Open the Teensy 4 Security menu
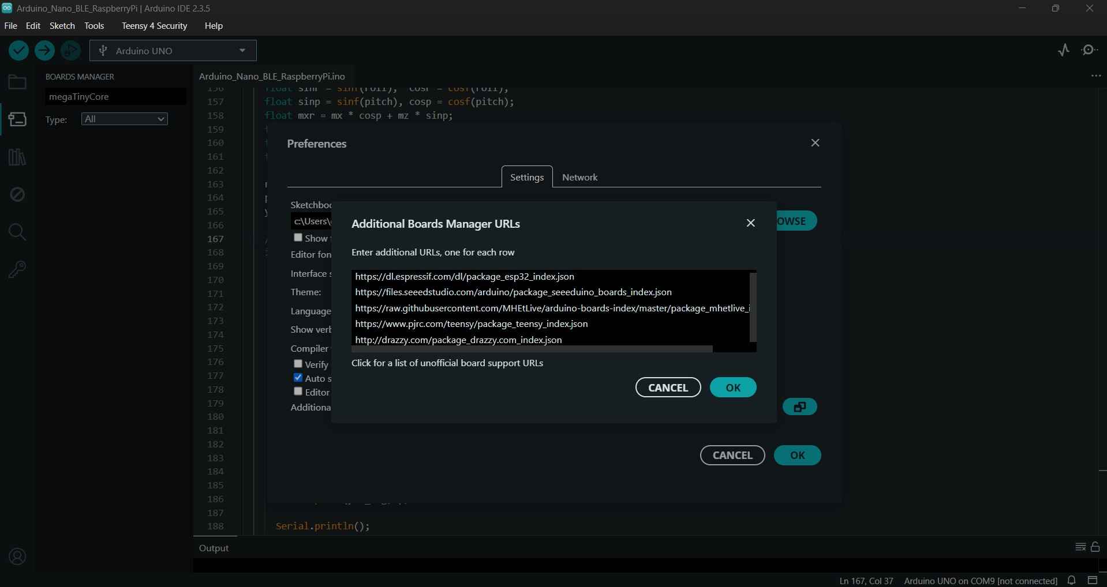Image resolution: width=1107 pixels, height=587 pixels. pyautogui.click(x=154, y=26)
